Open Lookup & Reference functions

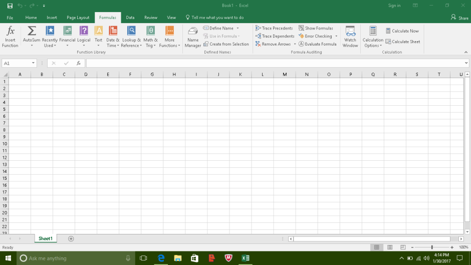[131, 37]
